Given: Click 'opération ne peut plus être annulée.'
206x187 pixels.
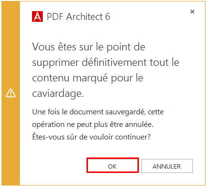Looking at the screenshot, I should (93, 125).
